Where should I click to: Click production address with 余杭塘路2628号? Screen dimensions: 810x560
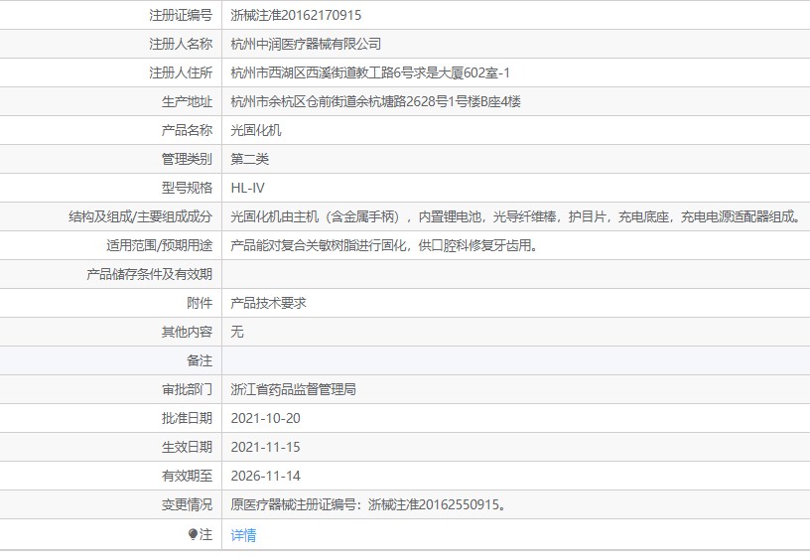click(x=375, y=101)
